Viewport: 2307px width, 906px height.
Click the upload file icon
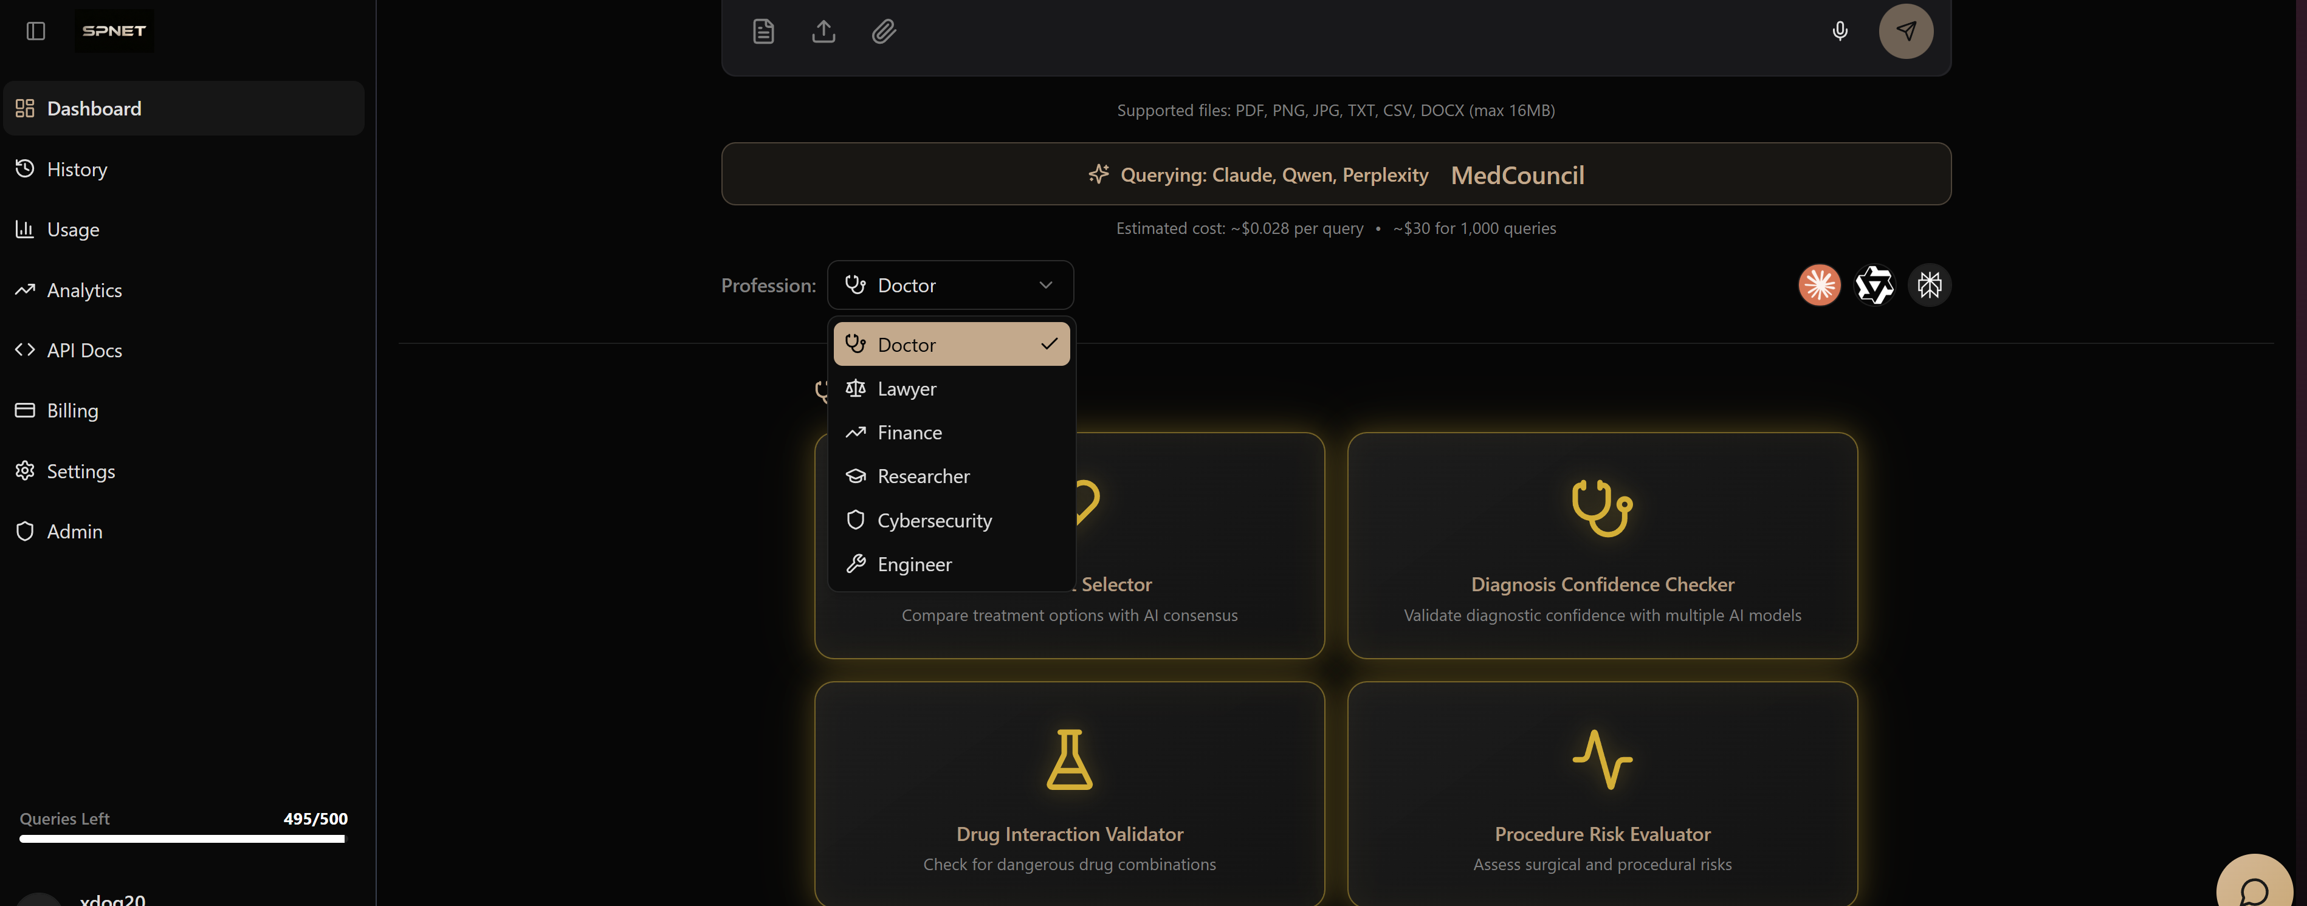tap(824, 30)
